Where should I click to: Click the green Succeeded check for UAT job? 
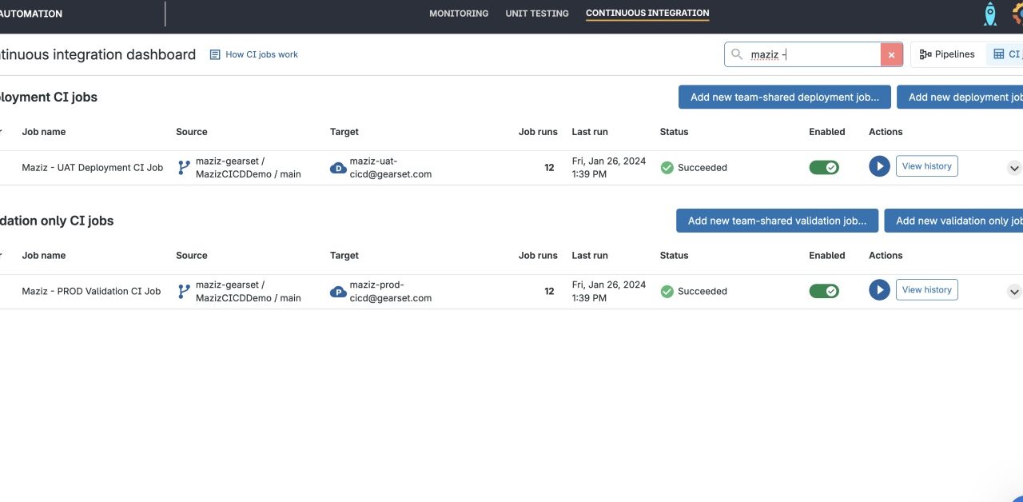point(667,167)
